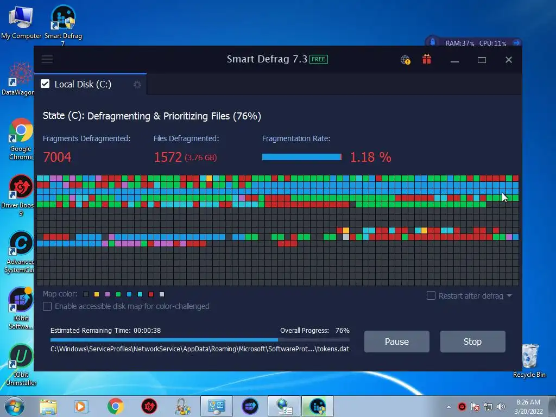
Task: Show hidden system tray icons
Action: (x=448, y=407)
